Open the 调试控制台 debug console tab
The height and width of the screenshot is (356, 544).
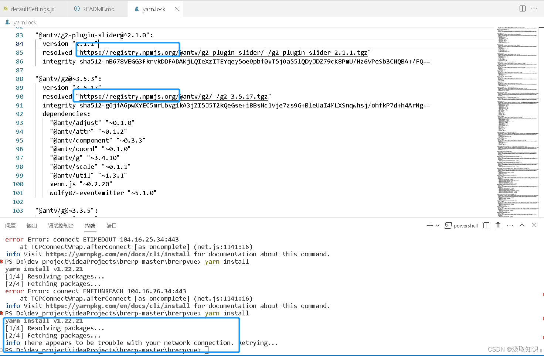(61, 226)
